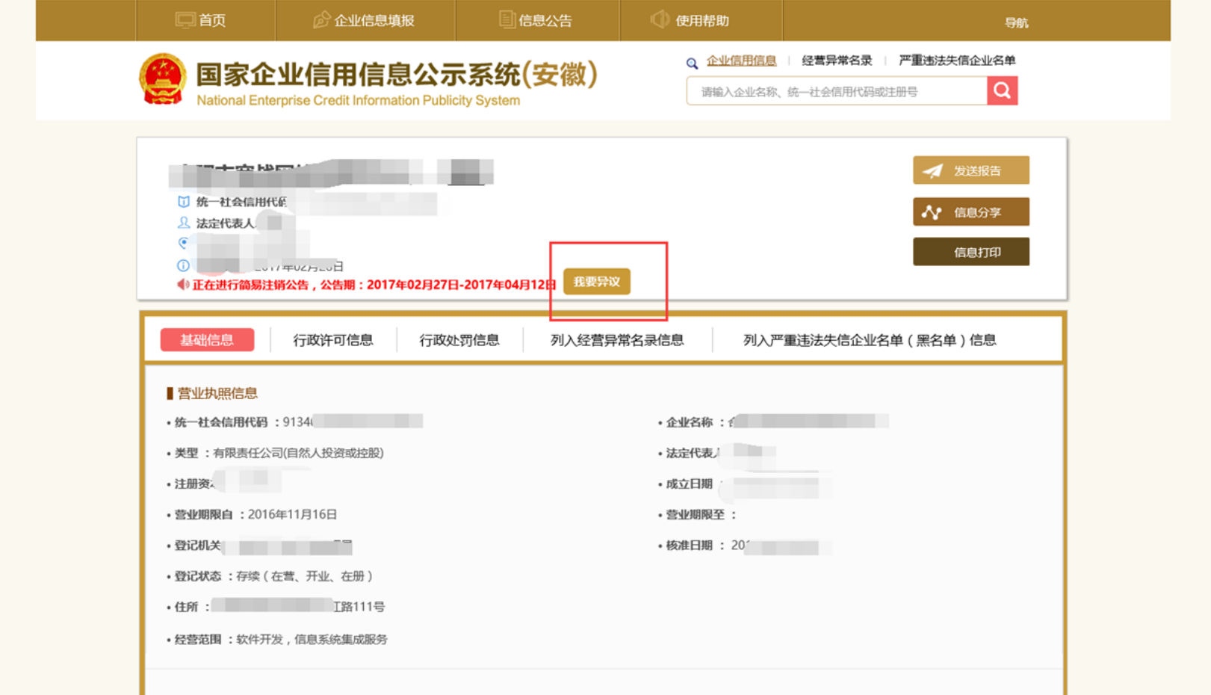Click the 登记机关 label

point(198,546)
